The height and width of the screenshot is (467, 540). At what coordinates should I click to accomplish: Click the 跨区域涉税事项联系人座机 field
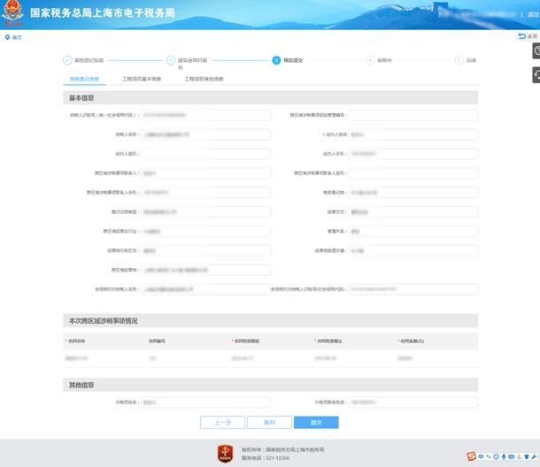click(413, 173)
